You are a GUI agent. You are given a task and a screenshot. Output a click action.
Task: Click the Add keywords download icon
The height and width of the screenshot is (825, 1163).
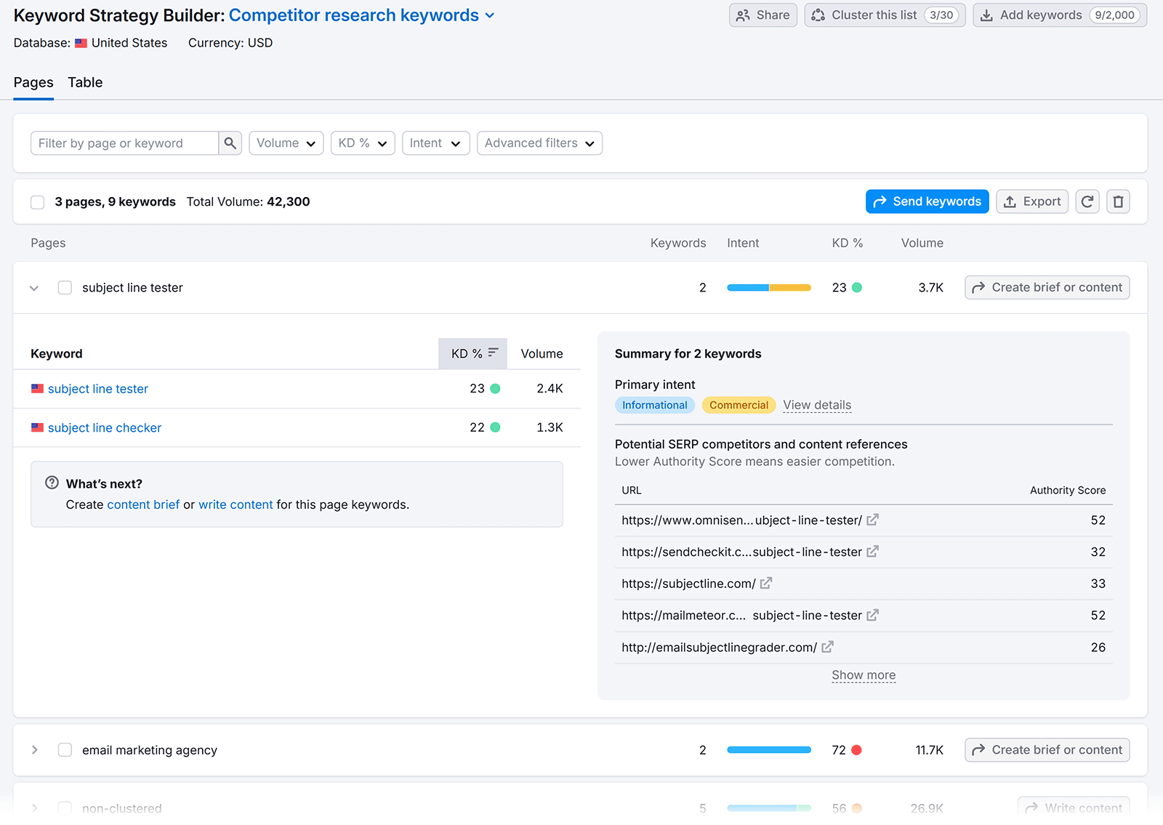coord(986,15)
